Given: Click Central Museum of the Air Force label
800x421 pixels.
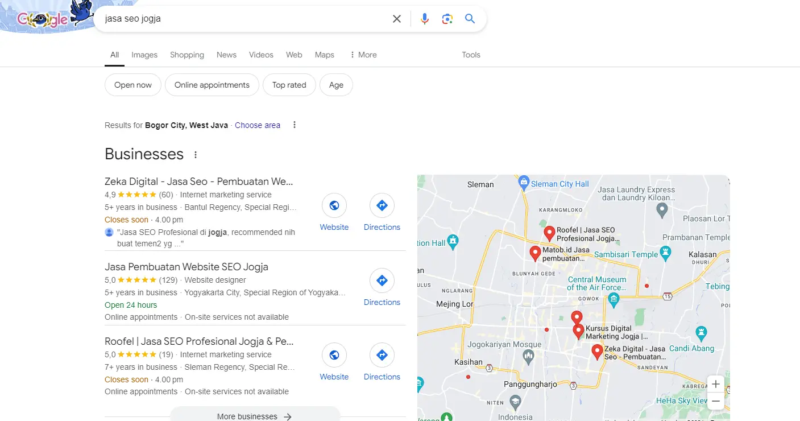Looking at the screenshot, I should [596, 283].
